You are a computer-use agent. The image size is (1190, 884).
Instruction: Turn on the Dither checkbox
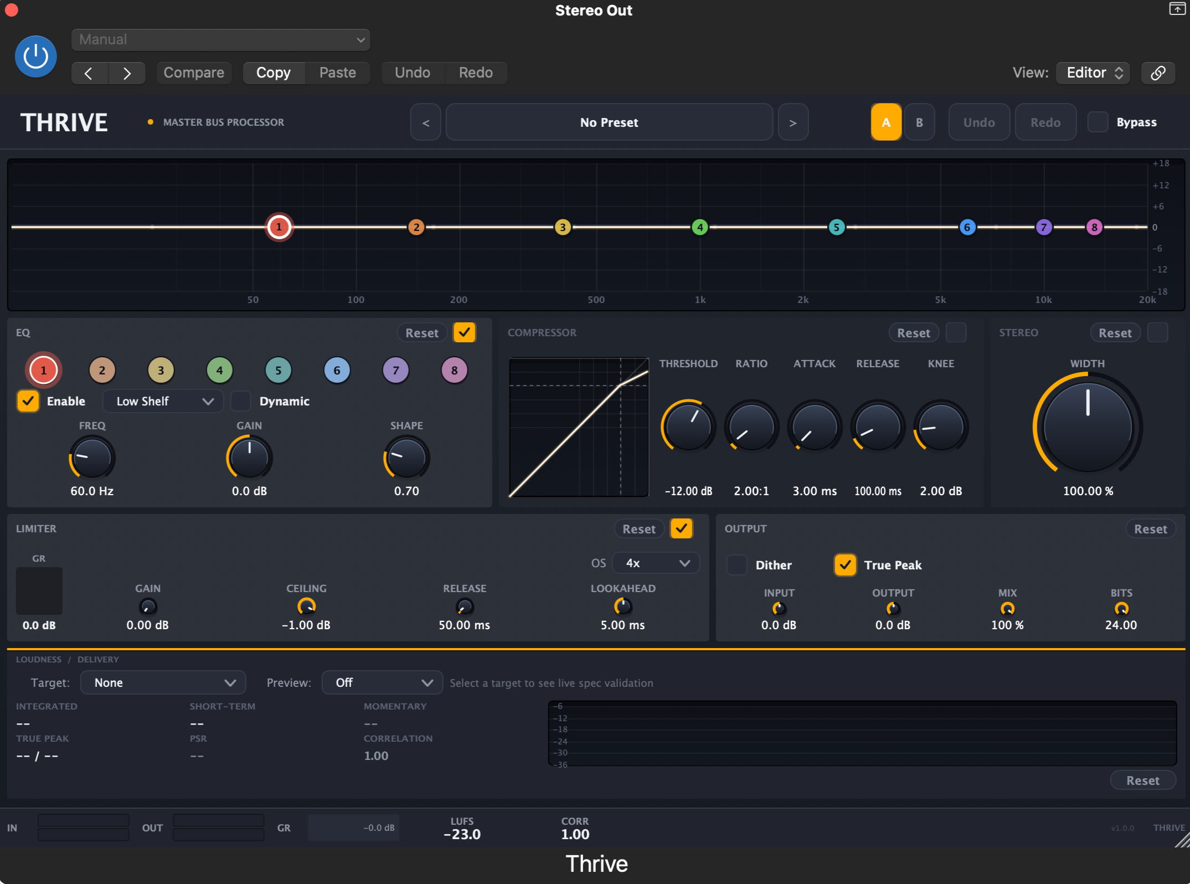pyautogui.click(x=736, y=565)
